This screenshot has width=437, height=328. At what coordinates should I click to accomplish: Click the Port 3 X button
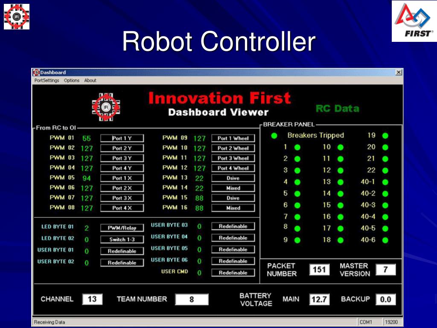coord(122,198)
